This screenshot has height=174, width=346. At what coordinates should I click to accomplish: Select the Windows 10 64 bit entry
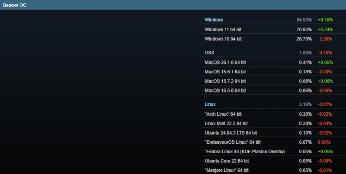(223, 39)
